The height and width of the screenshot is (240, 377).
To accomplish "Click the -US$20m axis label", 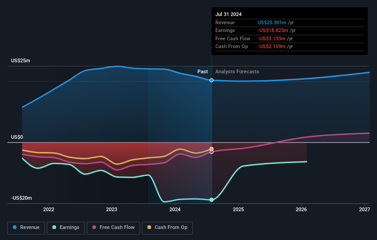I will [x=22, y=198].
